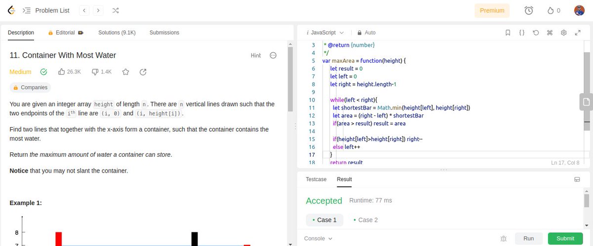Viewport: 593px width, 246px height.
Task: Show the Hint for this problem
Action: coord(255,56)
